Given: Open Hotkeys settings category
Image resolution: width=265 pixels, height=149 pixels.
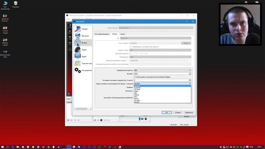Looking at the screenshot, I should click(x=83, y=63).
